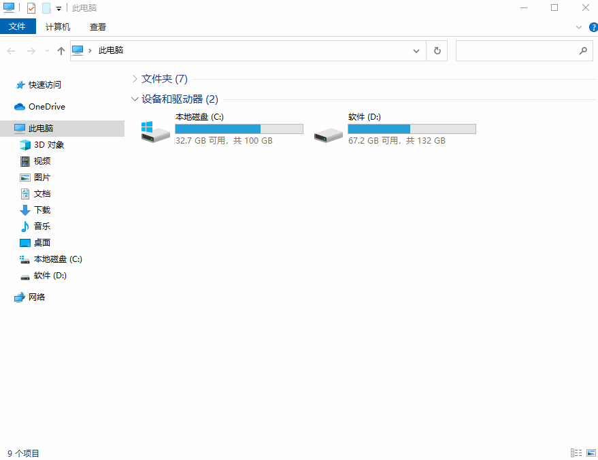Viewport: 598px width, 460px height.
Task: Expand the 文件夹 (7) section
Action: coord(135,79)
